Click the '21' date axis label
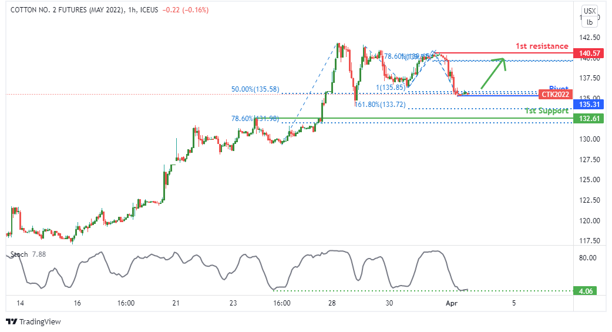612x332 pixels. 176,303
